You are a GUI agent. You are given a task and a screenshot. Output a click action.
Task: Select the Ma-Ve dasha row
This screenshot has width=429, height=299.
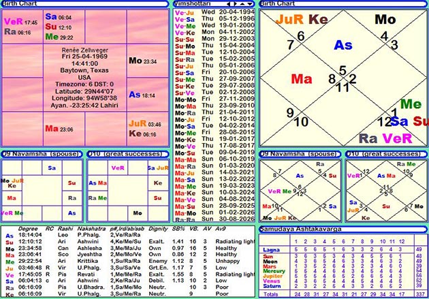(214, 200)
